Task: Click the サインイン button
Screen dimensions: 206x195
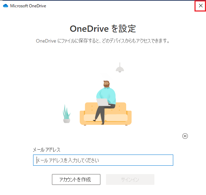Action: 130,180
